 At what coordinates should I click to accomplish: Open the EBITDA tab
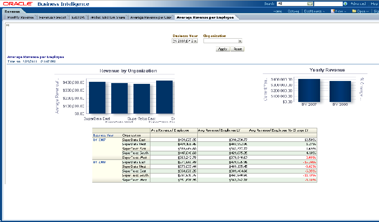[x=78, y=17]
